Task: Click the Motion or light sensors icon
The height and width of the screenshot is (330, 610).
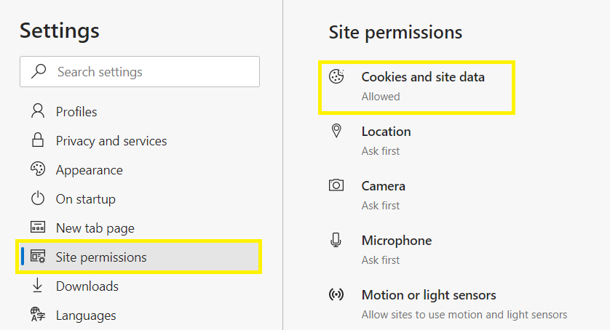Action: tap(336, 295)
